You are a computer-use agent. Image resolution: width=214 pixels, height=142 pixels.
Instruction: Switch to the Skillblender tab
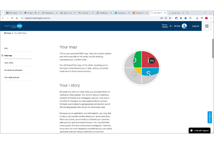pyautogui.click(x=104, y=13)
